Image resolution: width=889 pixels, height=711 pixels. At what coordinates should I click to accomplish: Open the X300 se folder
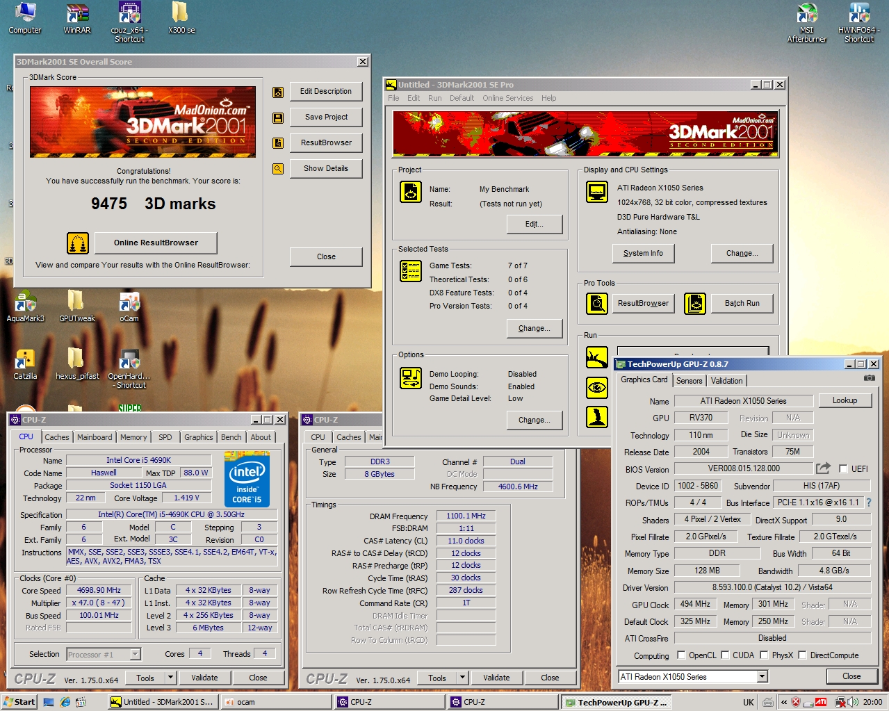point(181,18)
